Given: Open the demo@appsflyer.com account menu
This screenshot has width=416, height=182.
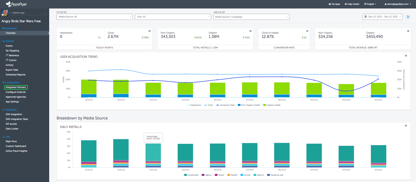Looking at the screenshot, I should tap(398, 4).
